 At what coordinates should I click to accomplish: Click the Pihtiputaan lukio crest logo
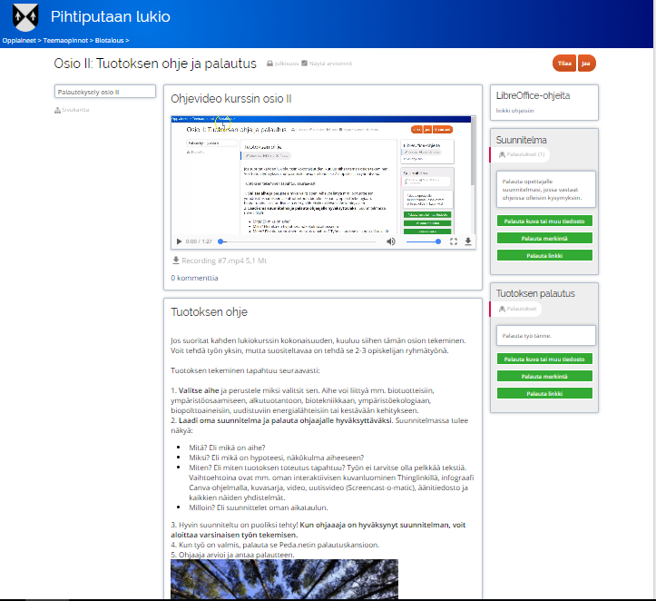click(x=25, y=17)
